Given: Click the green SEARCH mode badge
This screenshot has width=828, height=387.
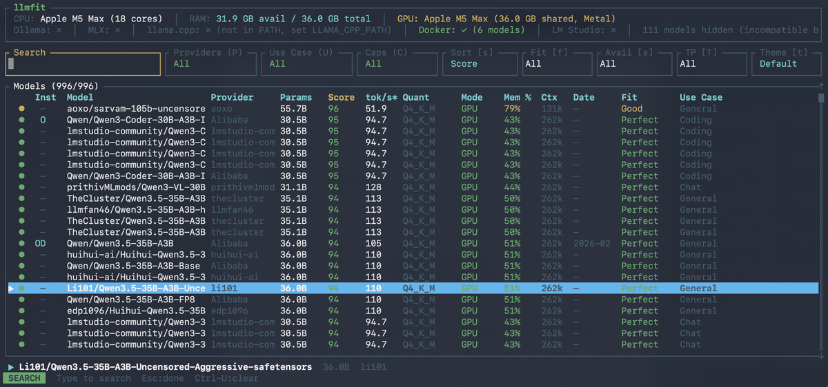Looking at the screenshot, I should point(24,378).
